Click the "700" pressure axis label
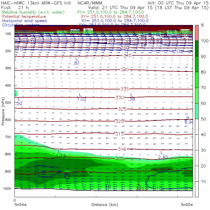The image size is (210, 210). point(8,137)
